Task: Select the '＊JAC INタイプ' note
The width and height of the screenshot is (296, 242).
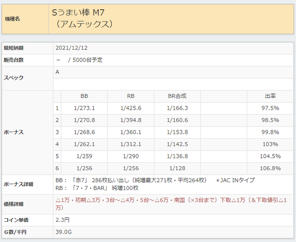Action: click(x=235, y=181)
